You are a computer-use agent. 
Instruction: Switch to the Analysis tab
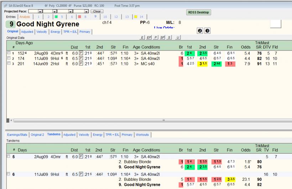[x=25, y=17]
